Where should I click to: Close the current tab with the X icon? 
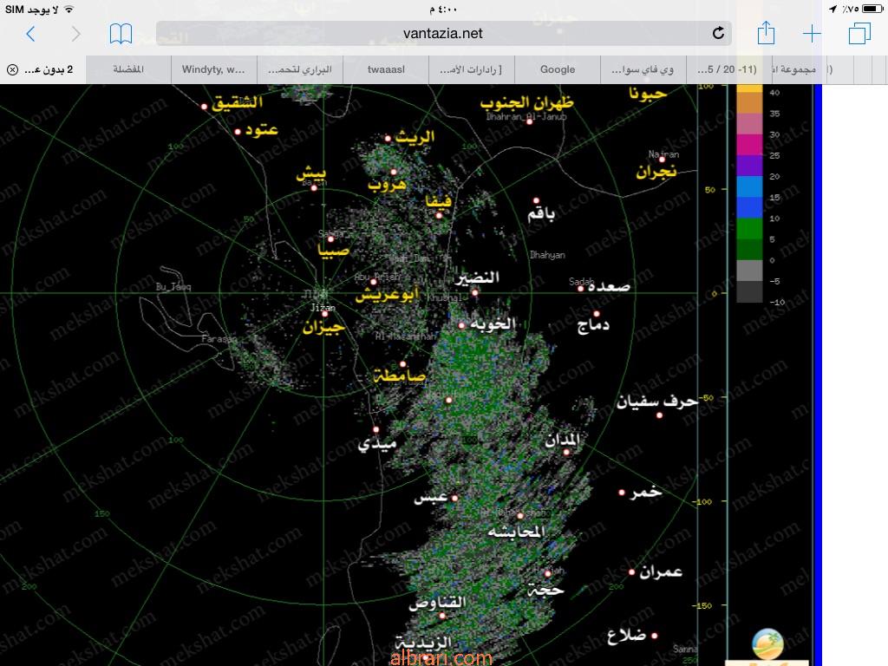pyautogui.click(x=12, y=69)
